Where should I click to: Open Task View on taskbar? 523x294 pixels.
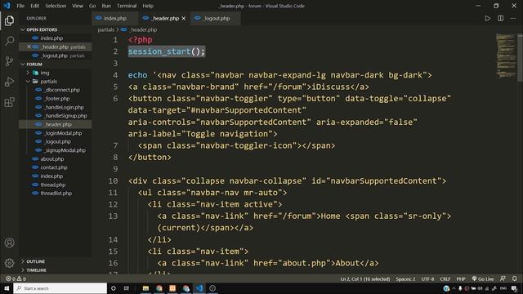coord(127,288)
